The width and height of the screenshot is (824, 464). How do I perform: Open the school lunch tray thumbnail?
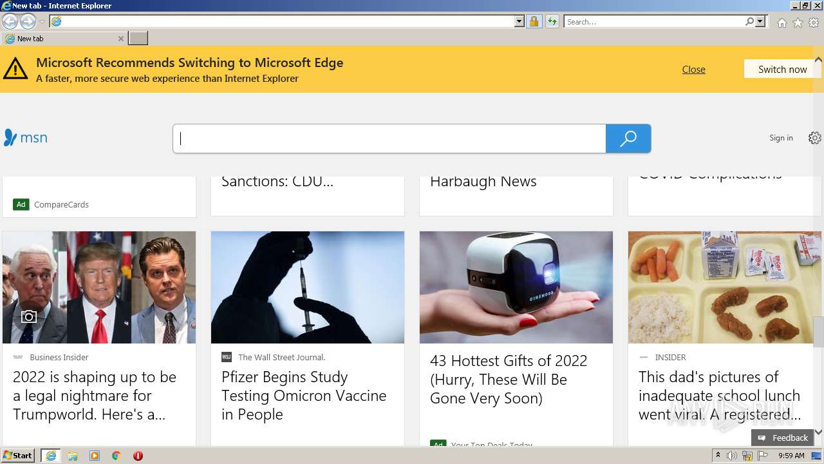[x=725, y=287]
